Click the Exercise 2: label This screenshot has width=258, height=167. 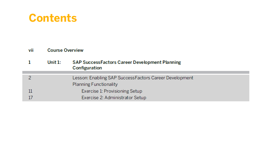click(92, 98)
